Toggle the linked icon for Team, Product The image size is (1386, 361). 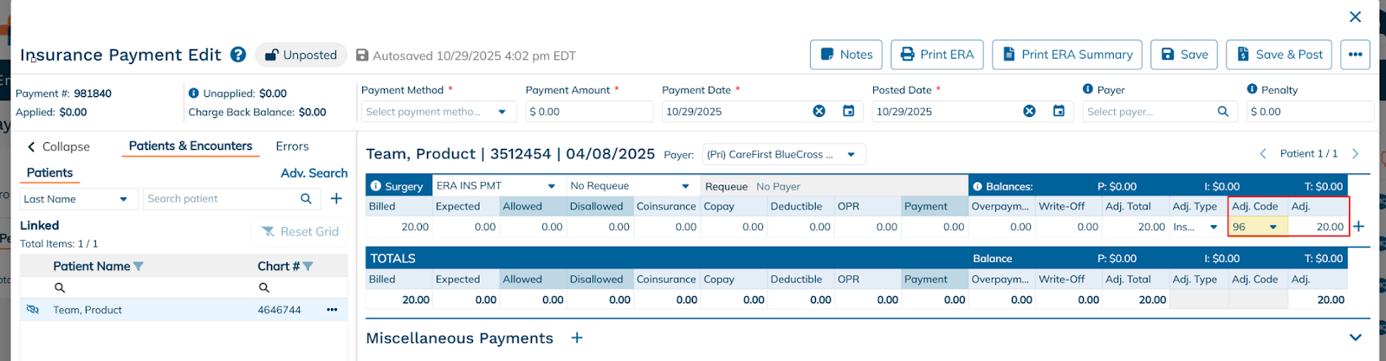(x=33, y=310)
